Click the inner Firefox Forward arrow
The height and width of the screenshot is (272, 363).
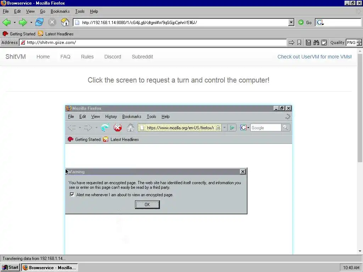coord(88,127)
